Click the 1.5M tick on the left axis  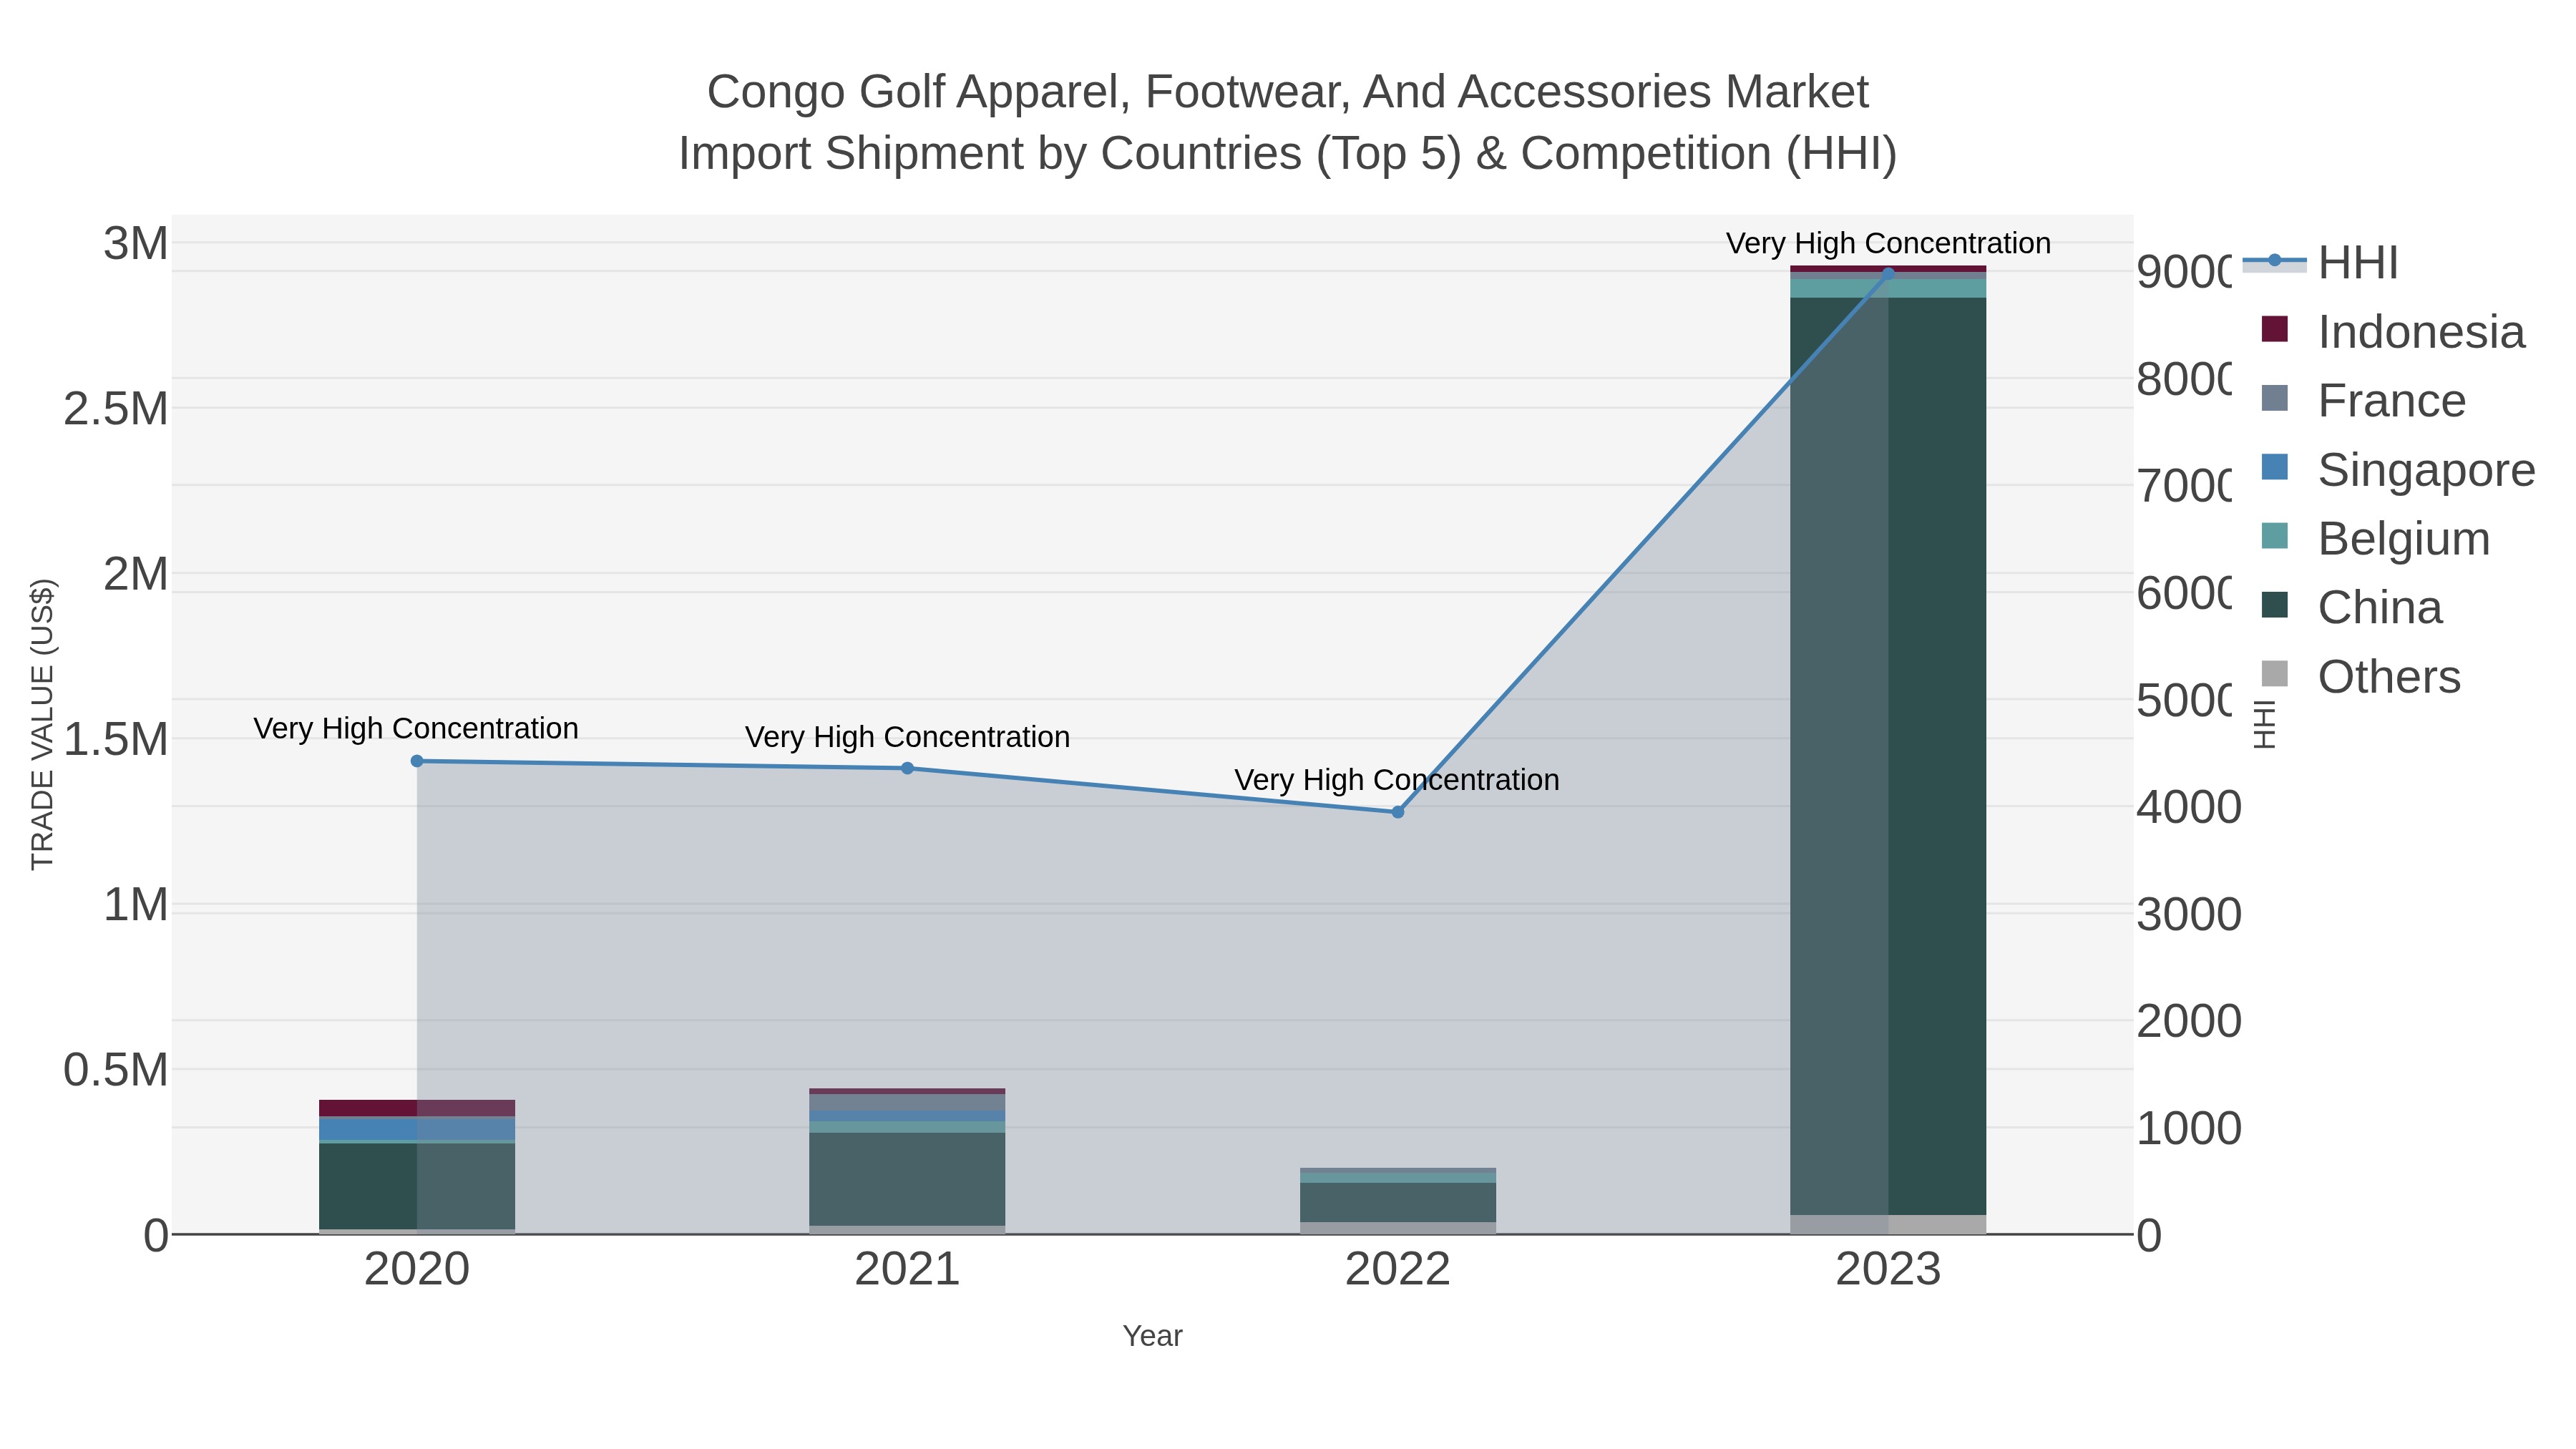click(x=116, y=739)
